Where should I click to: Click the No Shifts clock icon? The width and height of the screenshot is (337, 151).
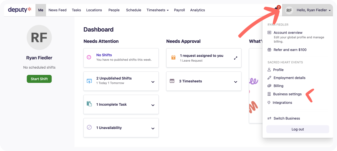pos(89,57)
